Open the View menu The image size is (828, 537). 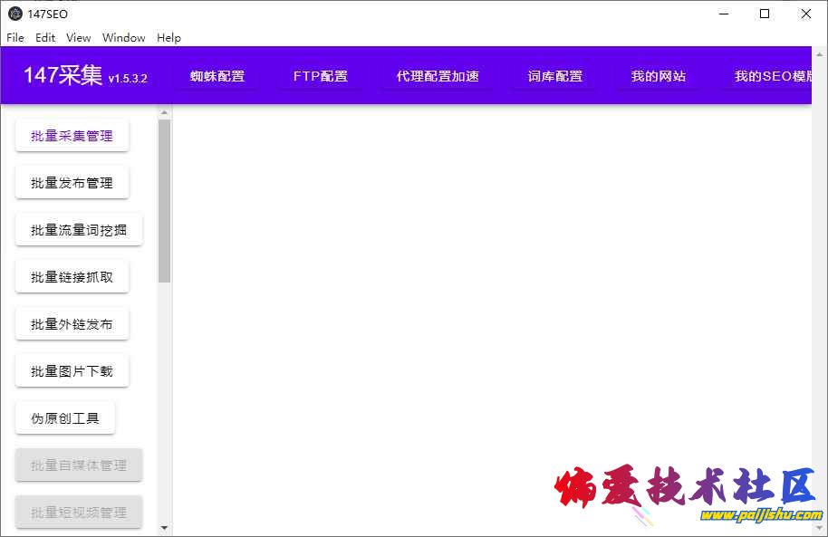(x=79, y=37)
